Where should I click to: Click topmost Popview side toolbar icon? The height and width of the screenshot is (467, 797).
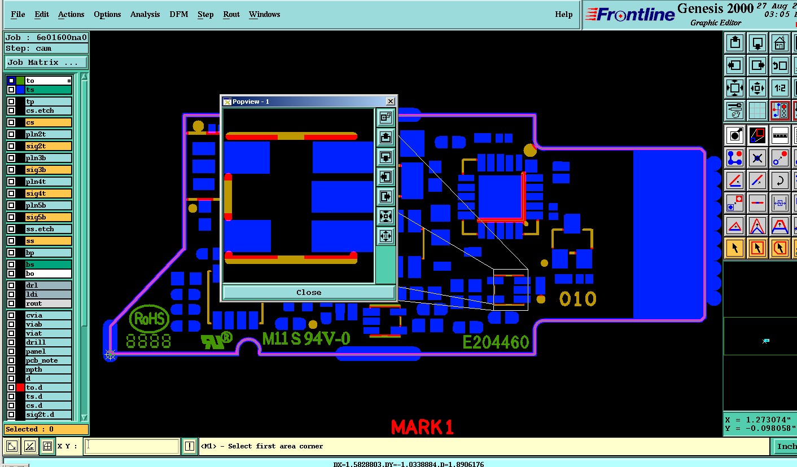click(x=386, y=118)
